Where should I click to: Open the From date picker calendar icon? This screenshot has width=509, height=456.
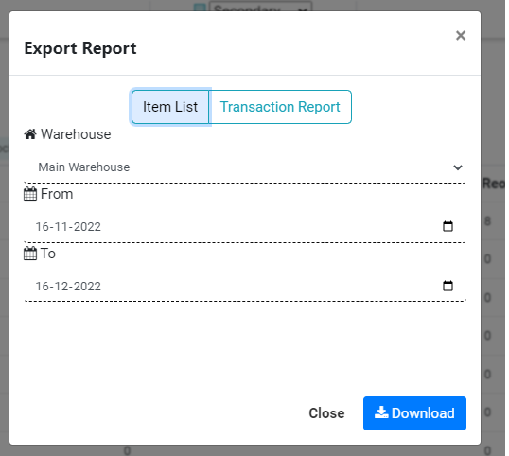[448, 226]
